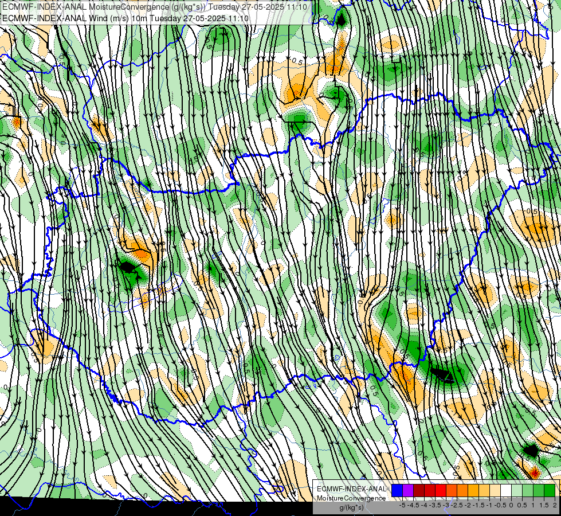Image resolution: width=561 pixels, height=516 pixels.
Task: Click the -1 legend tick label
Action: coord(489,505)
